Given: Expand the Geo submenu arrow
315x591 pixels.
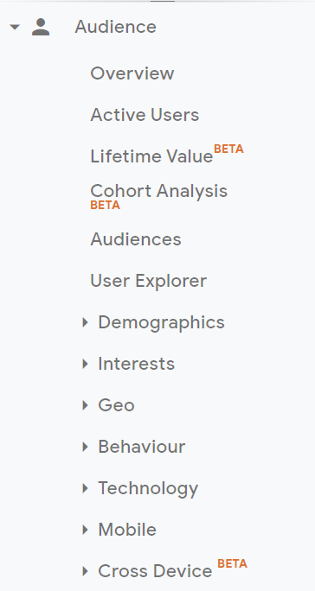Looking at the screenshot, I should pos(85,405).
